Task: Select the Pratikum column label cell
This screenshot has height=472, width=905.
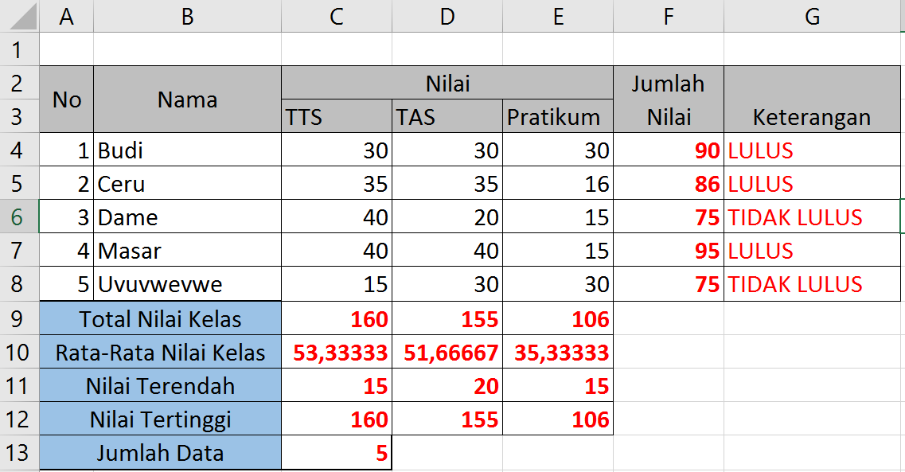Action: 556,116
